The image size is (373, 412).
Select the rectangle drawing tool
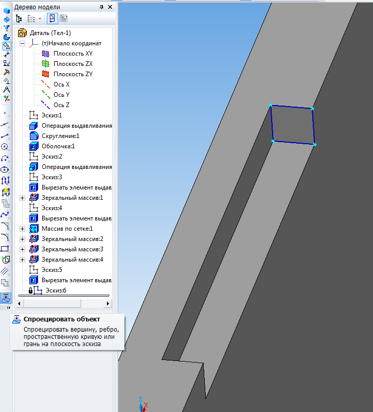pos(5,249)
